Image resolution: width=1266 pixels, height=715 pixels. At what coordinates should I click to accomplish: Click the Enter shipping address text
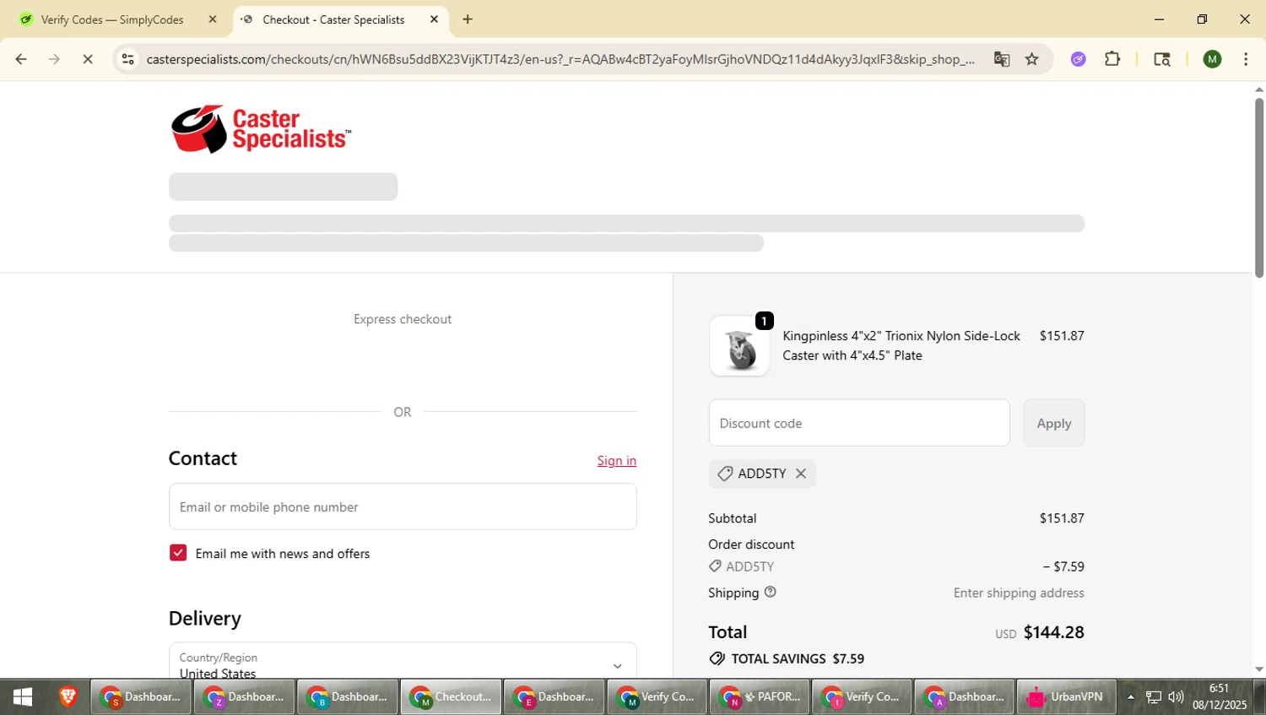[x=1019, y=593]
